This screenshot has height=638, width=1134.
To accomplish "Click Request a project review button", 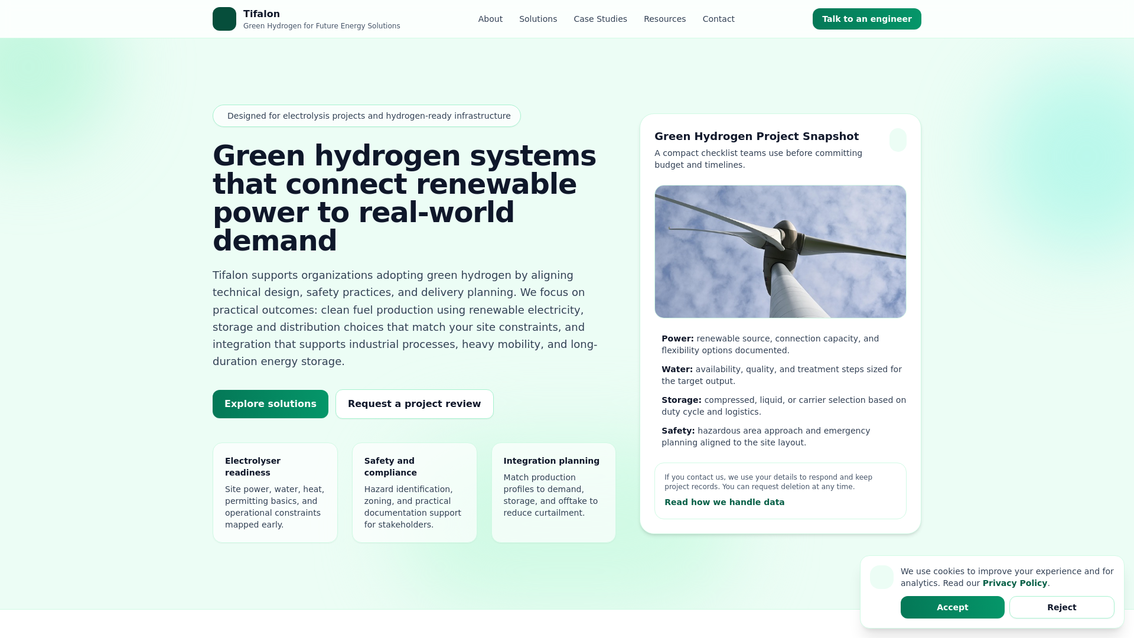I will [x=415, y=404].
